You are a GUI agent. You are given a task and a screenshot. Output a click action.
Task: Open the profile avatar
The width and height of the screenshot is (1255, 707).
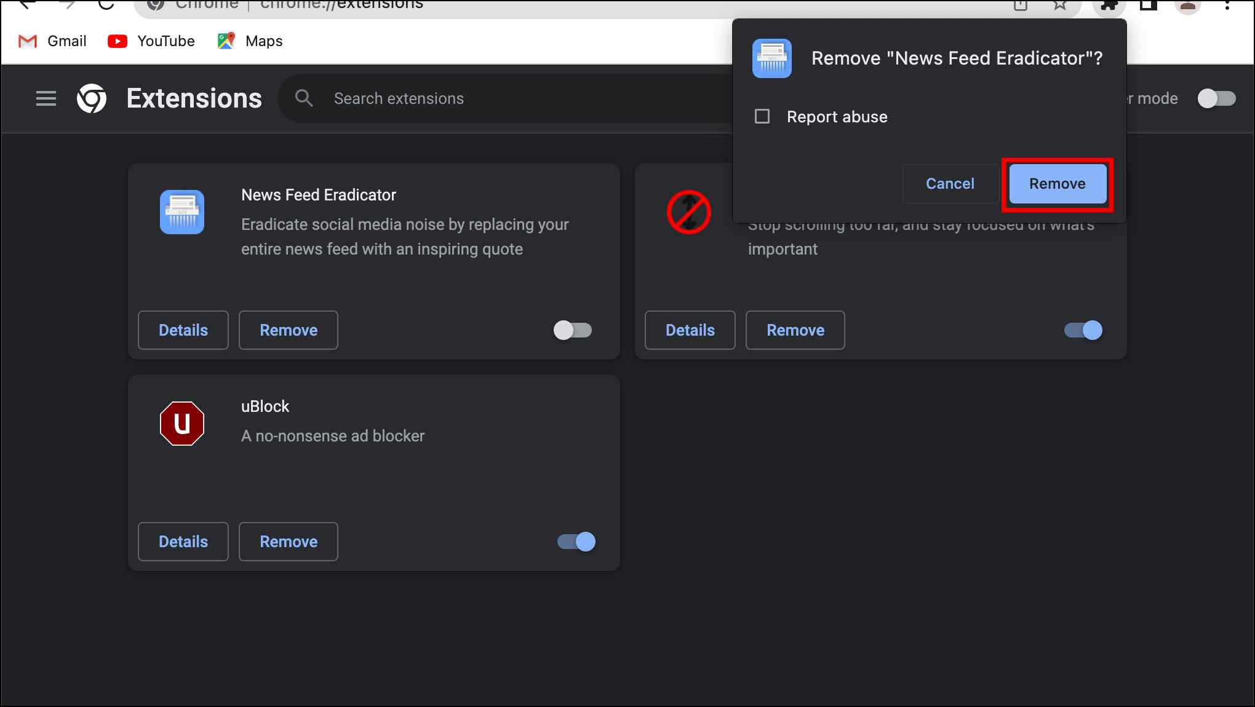pyautogui.click(x=1188, y=6)
